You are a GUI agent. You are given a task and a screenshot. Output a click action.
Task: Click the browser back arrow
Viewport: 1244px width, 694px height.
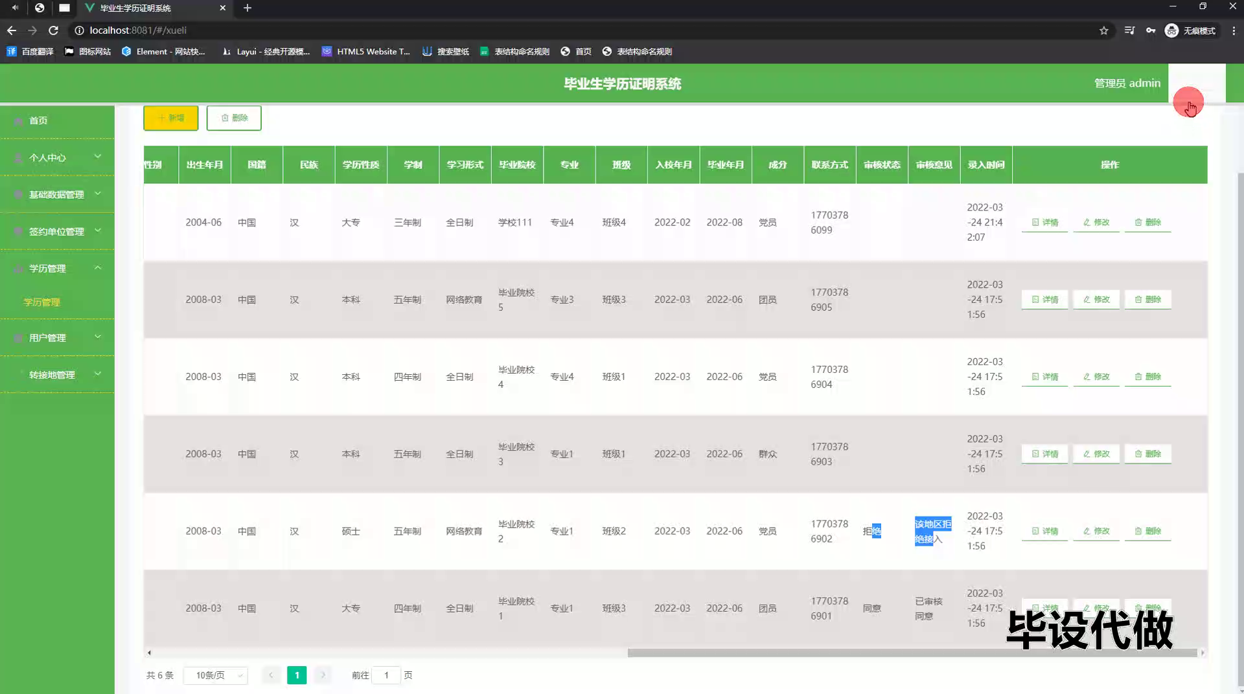tap(12, 30)
